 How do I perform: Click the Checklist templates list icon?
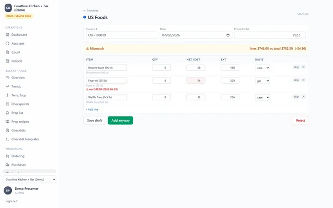coord(7,139)
